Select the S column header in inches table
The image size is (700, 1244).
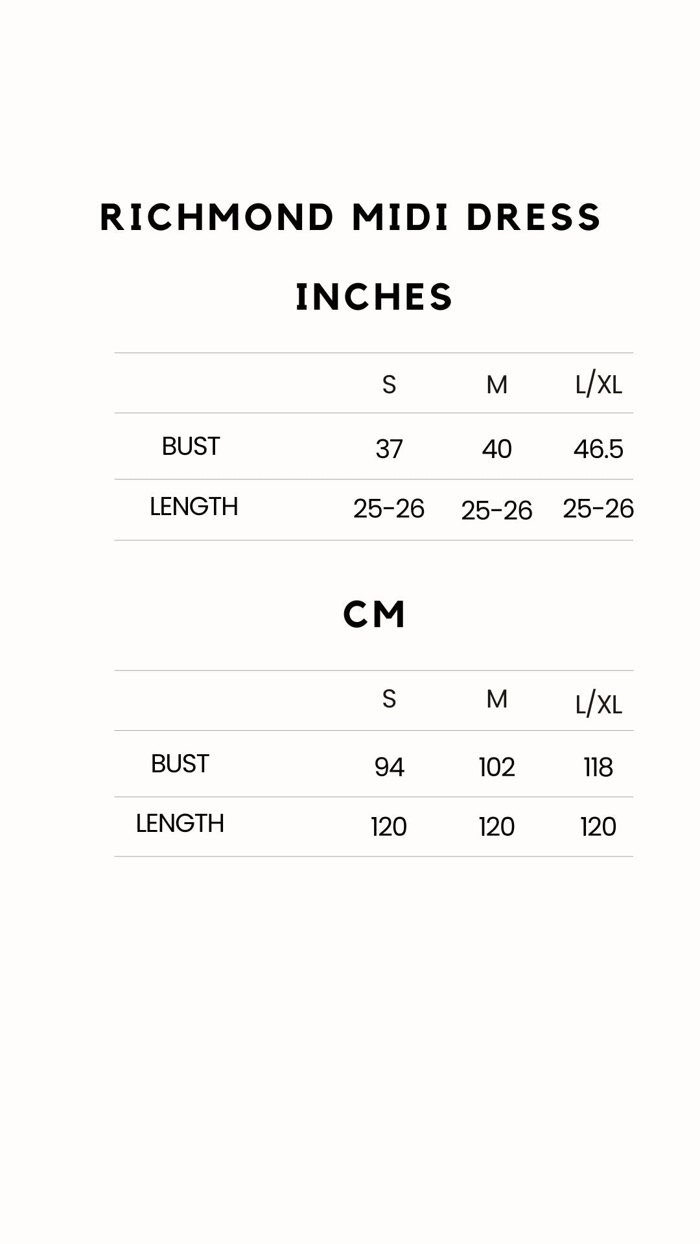tap(389, 385)
